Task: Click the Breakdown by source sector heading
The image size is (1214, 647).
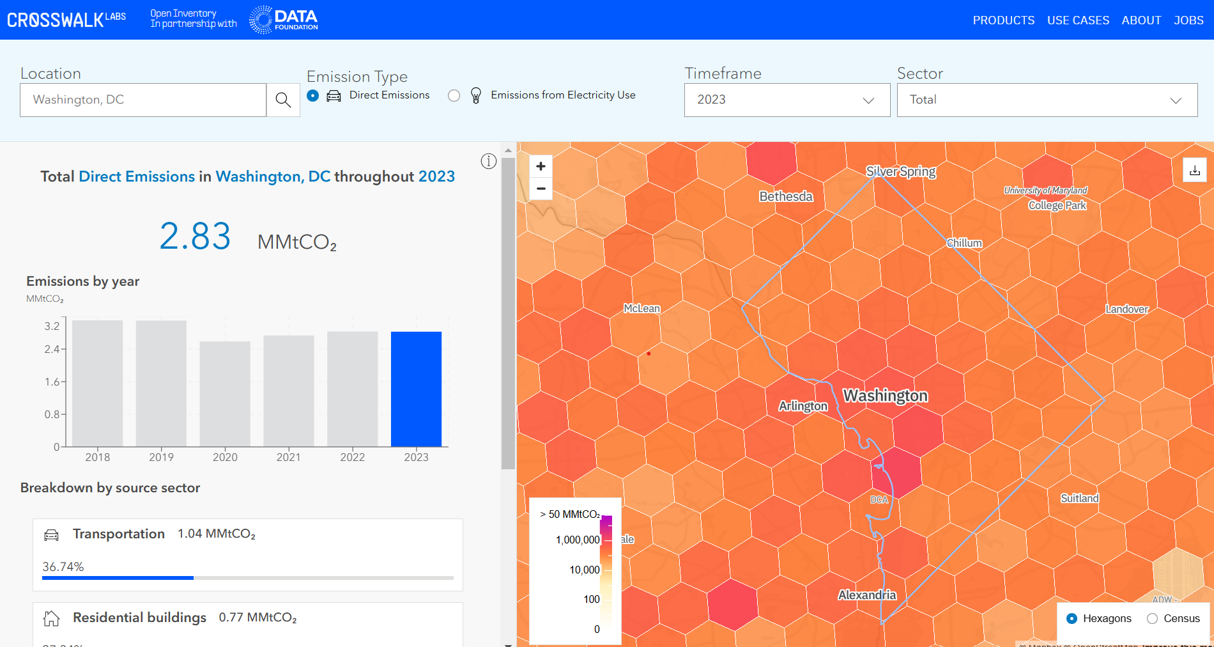Action: click(x=110, y=488)
